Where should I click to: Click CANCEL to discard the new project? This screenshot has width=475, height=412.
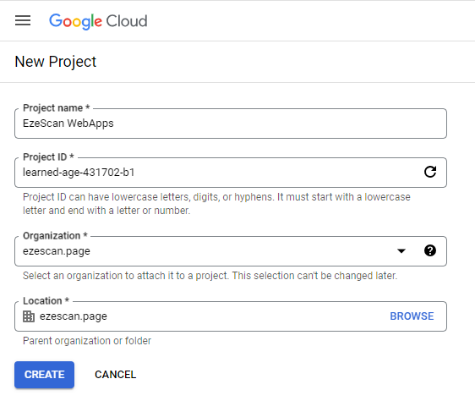[116, 375]
